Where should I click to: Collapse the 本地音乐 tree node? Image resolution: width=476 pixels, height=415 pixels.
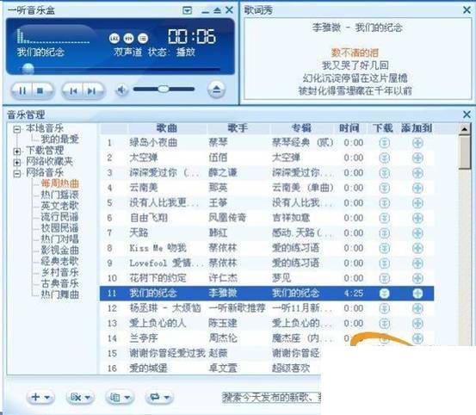coord(17,130)
